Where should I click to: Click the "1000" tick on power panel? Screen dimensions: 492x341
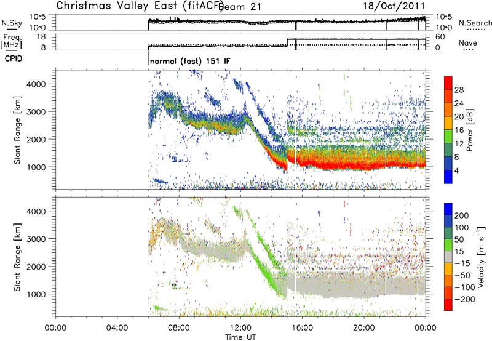coord(36,167)
